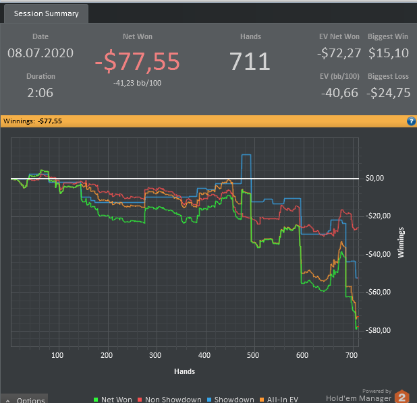
Task: Click the Hold'em Manager text link
Action: (358, 398)
